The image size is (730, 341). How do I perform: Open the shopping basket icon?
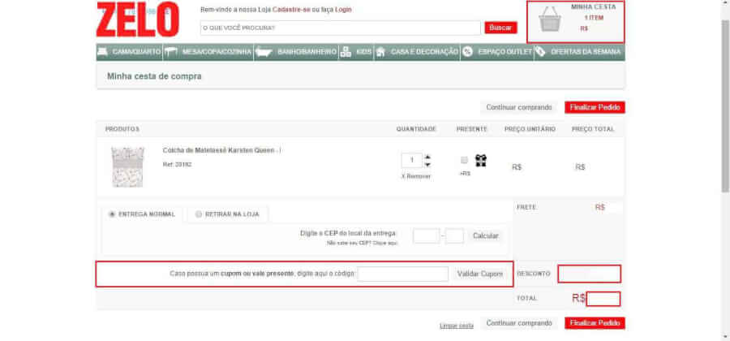[550, 21]
